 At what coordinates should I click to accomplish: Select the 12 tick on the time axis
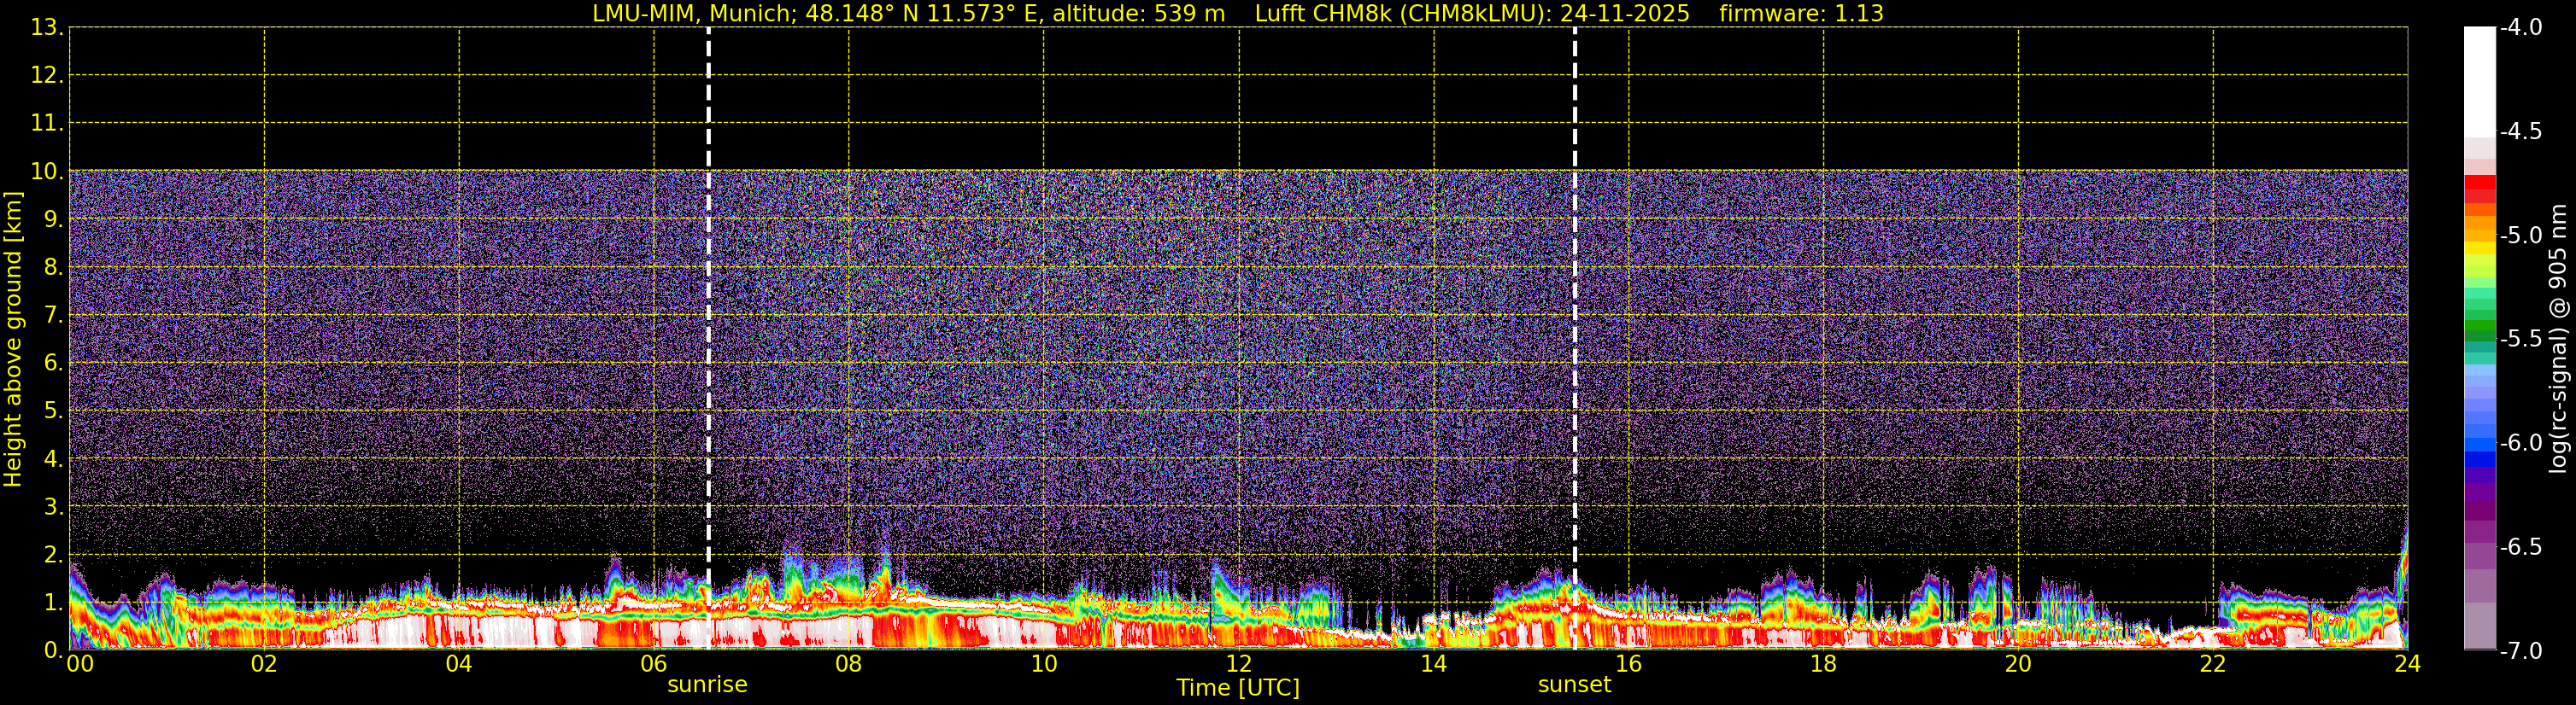click(x=1238, y=665)
